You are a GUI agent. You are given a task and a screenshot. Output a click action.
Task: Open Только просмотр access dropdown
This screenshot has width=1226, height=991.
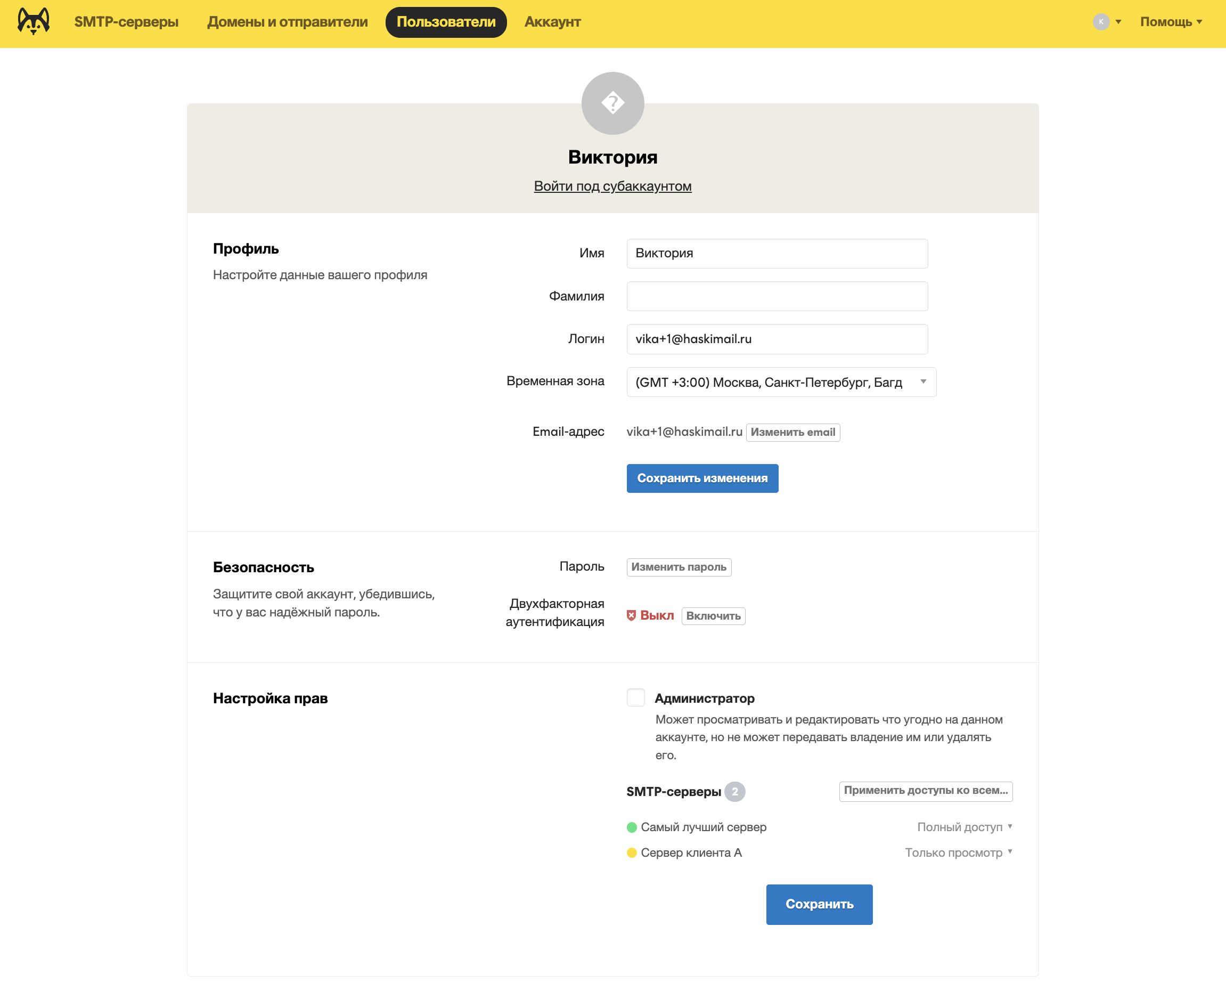(959, 853)
